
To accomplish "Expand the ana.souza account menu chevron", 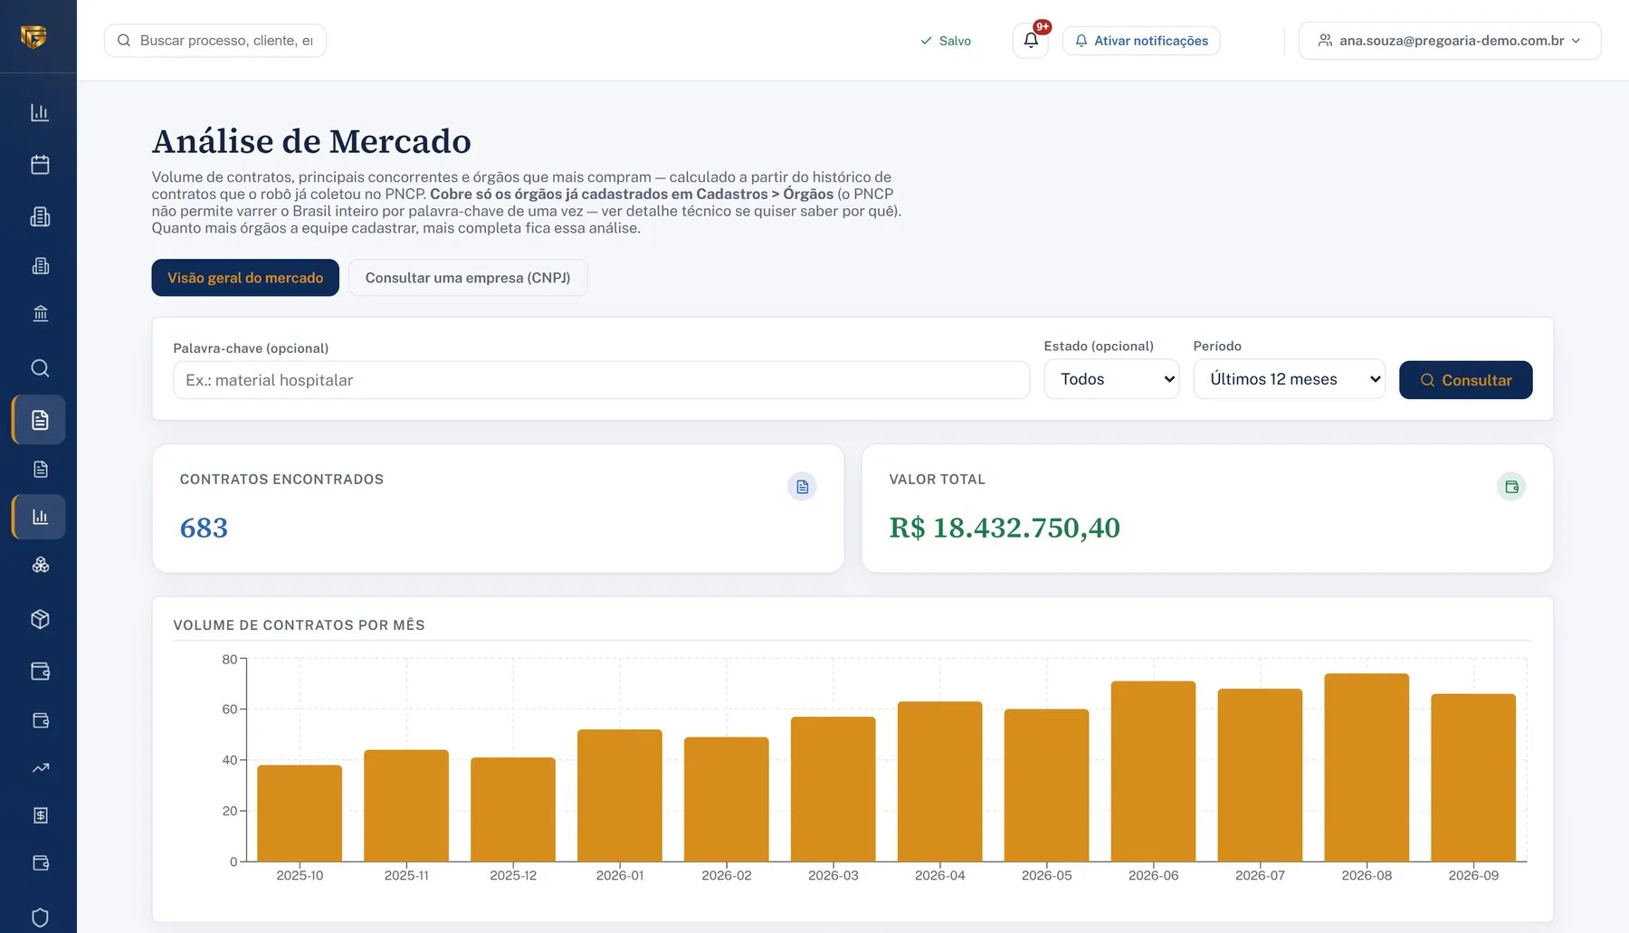I will click(x=1576, y=41).
